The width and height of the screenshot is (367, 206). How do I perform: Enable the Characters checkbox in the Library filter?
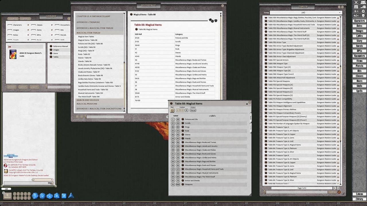9,25
